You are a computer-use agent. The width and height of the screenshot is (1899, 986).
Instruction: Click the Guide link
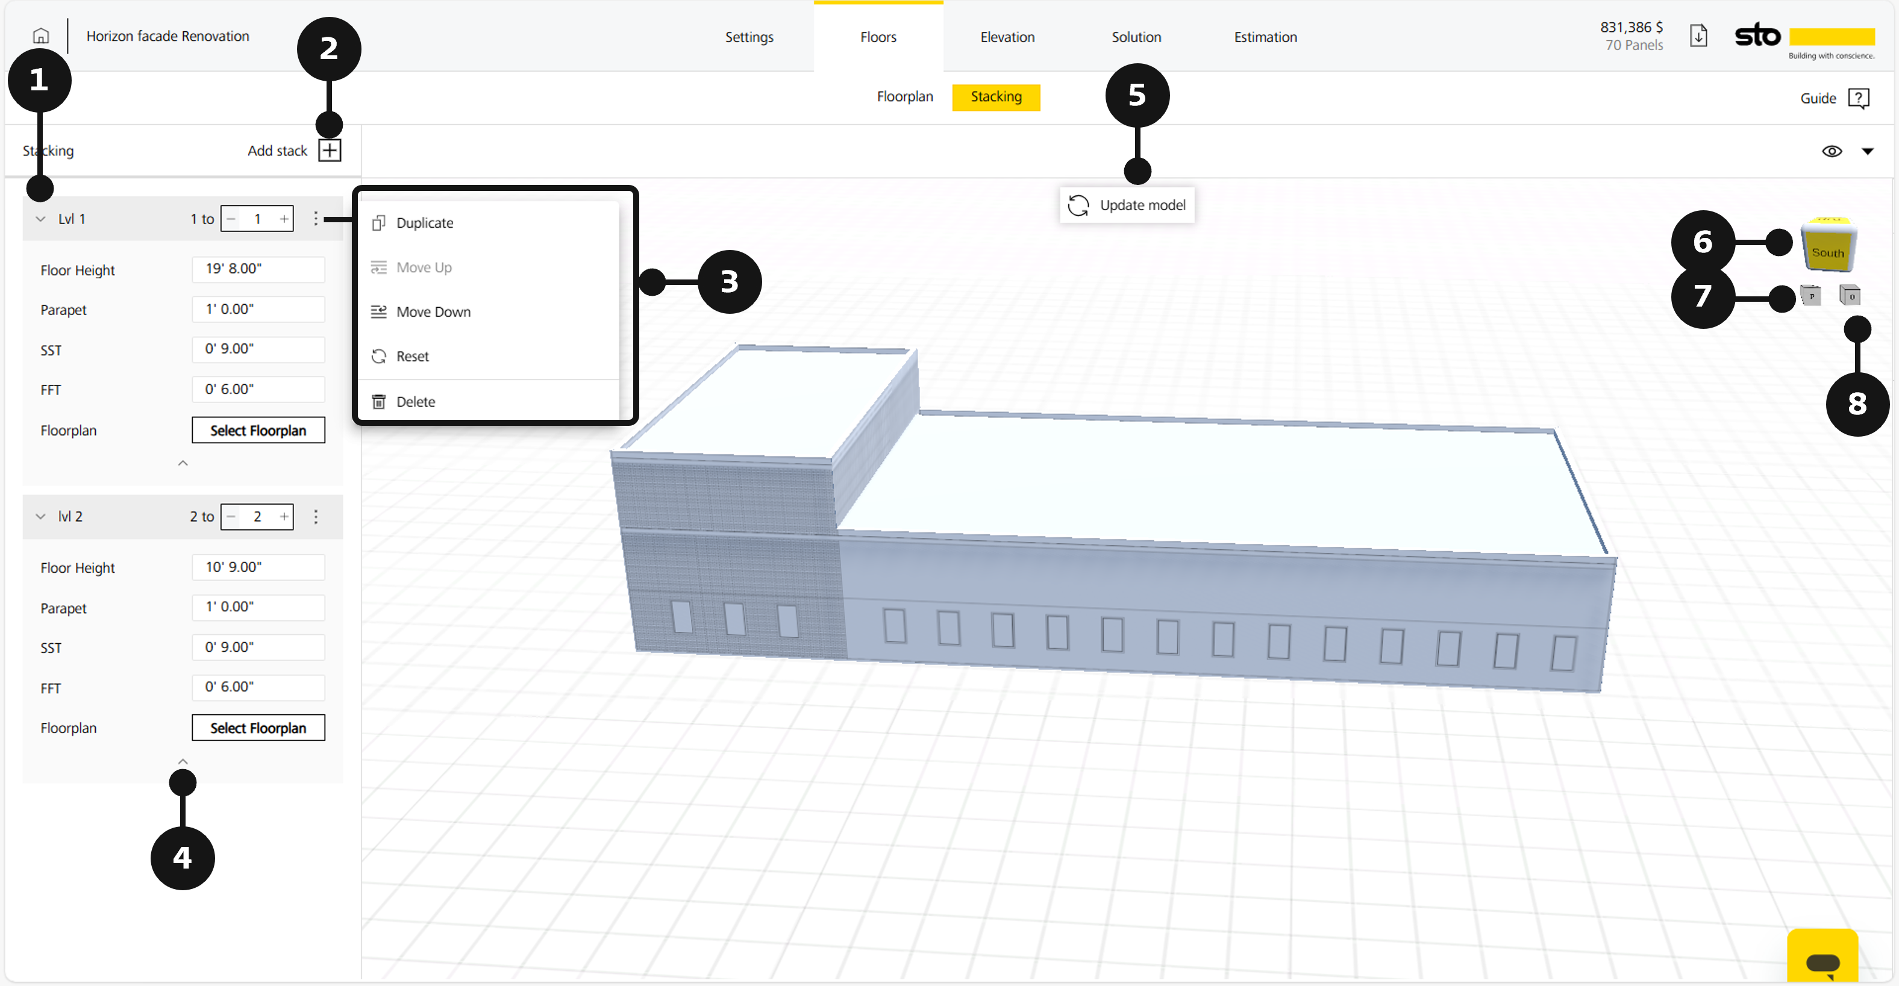[x=1818, y=98]
